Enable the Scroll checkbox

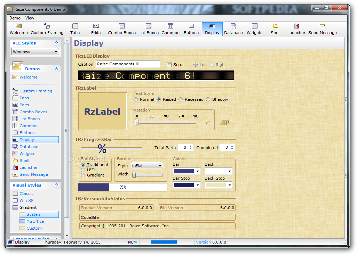click(169, 65)
